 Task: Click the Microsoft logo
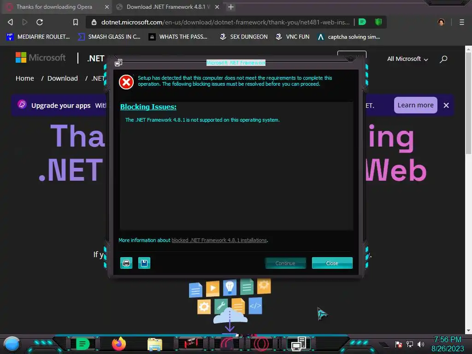(x=41, y=58)
